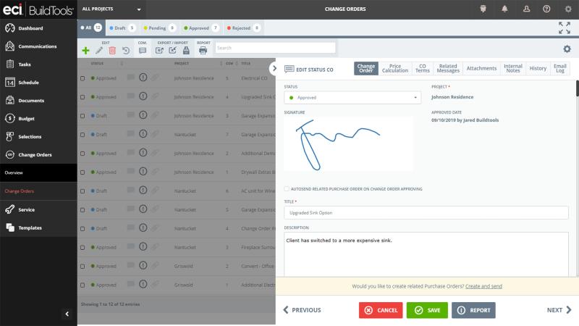Screen dimensions: 579x326
Task: Click info icon on Electrical CO row
Action: 143,78
